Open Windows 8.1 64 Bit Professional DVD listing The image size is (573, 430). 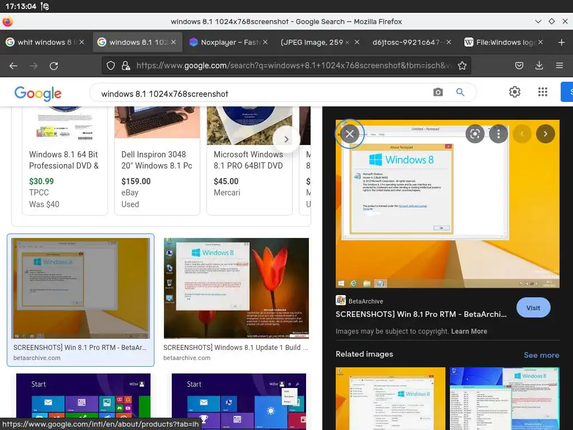(64, 160)
